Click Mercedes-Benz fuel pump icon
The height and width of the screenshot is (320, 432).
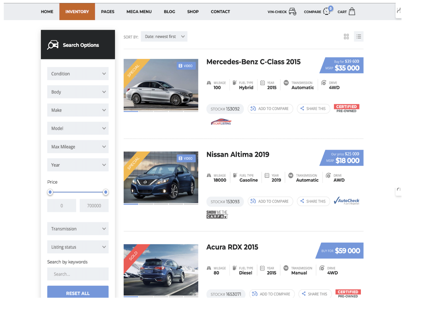234,83
